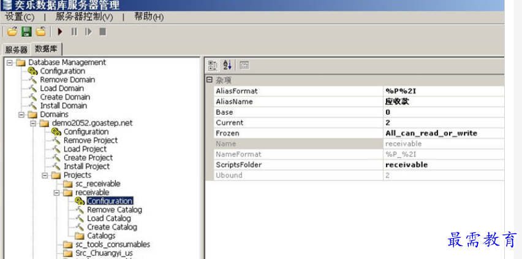This screenshot has width=522, height=259.
Task: Select Load Project in tree
Action: pos(85,149)
